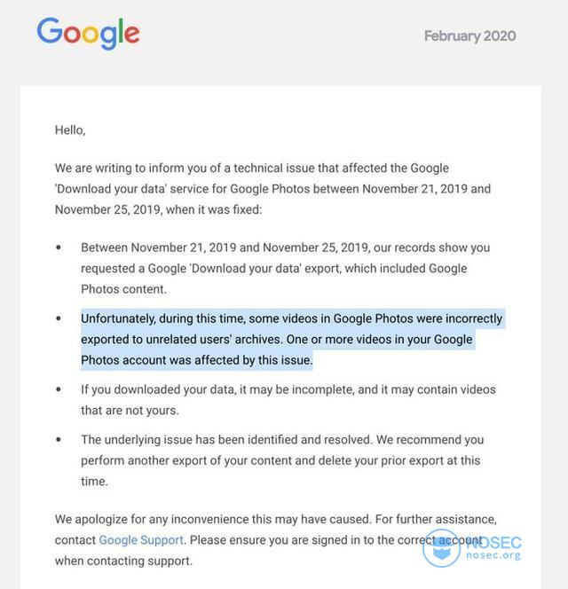Click 'that are not yours.' text line

coord(130,410)
